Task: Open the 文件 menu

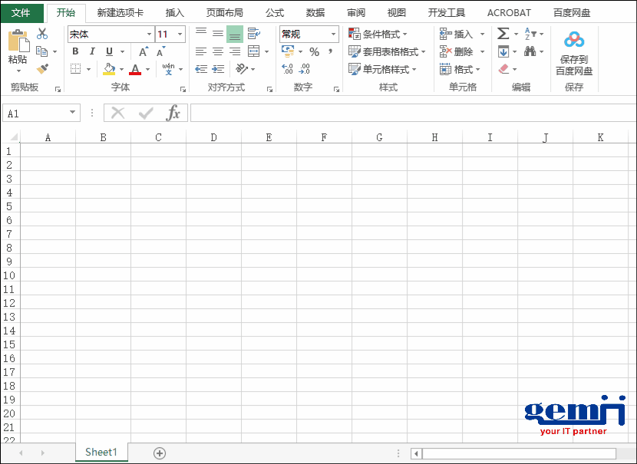Action: pos(22,12)
